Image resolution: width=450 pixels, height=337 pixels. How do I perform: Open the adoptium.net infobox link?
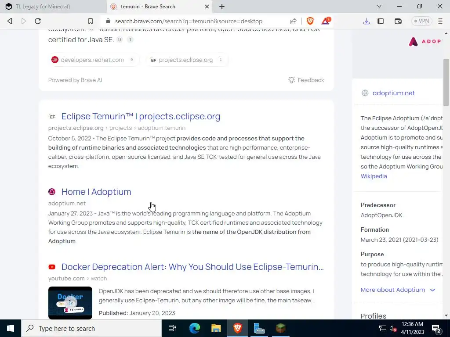(x=393, y=93)
